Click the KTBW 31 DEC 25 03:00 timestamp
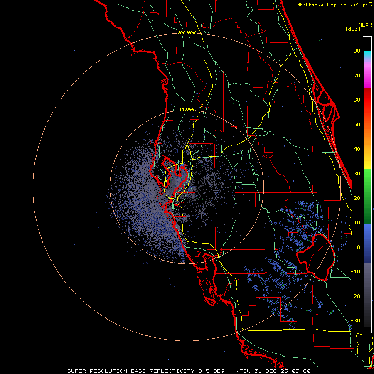This screenshot has height=374, width=374. coord(273,371)
